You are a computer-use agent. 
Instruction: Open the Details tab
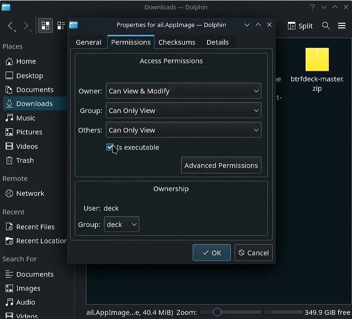[x=217, y=42]
